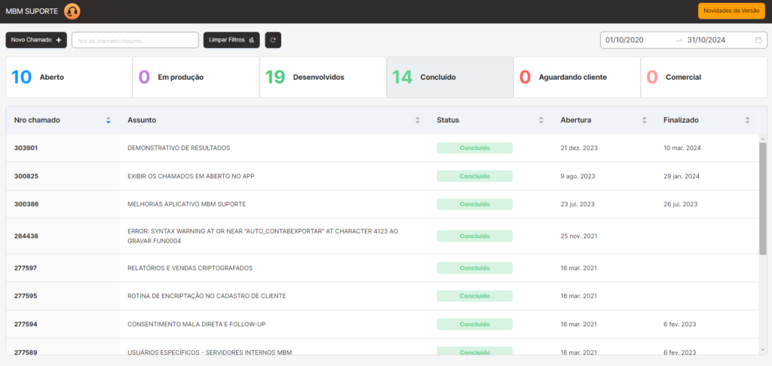Filter by Aguardando cliente card
Screen dimensions: 772x366
(x=577, y=78)
